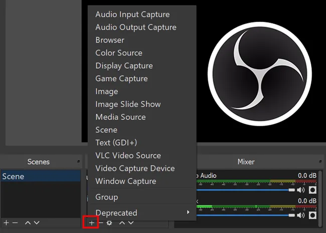Click top channel 0.0 dB value
This screenshot has height=233, width=326.
click(307, 175)
